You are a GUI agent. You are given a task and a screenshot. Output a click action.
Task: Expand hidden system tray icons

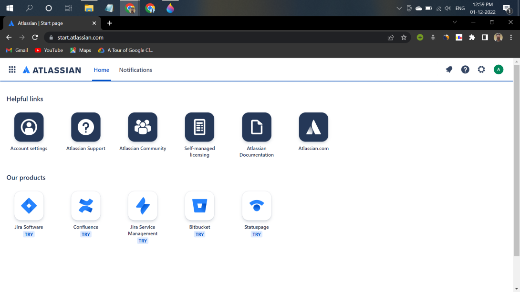click(x=399, y=8)
